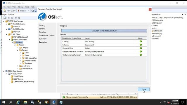Collapse the PI SQL Client node

tap(6, 34)
